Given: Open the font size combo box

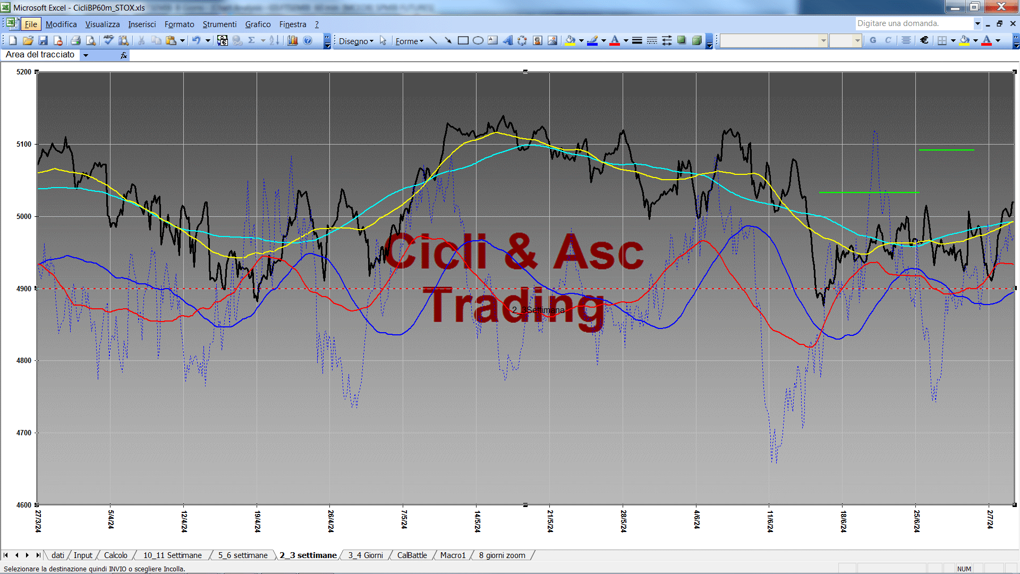Looking at the screenshot, I should 846,41.
